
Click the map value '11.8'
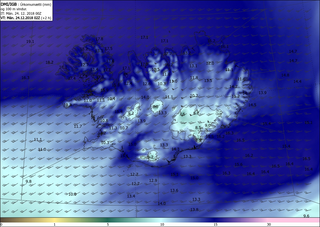click(x=194, y=77)
